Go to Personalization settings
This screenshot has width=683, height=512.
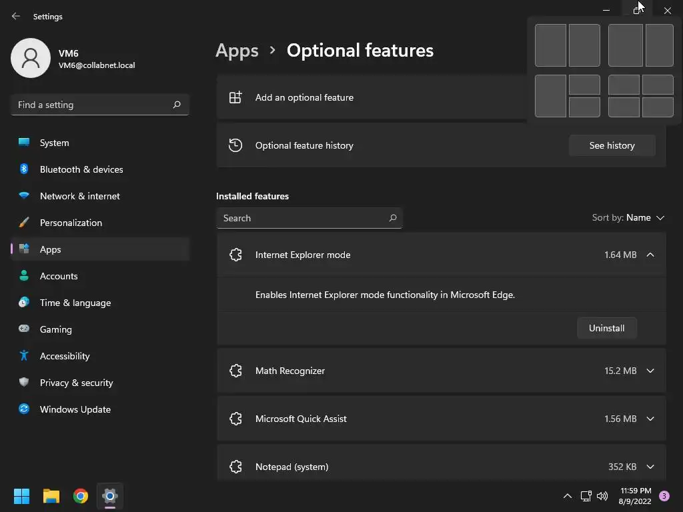click(x=71, y=223)
